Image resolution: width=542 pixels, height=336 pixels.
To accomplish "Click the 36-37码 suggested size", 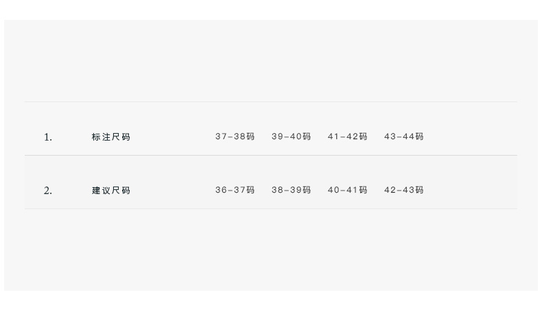I will pyautogui.click(x=235, y=190).
